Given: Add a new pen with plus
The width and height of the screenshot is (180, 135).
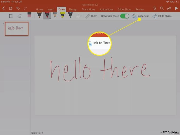Looking at the screenshot, I should click(78, 16).
